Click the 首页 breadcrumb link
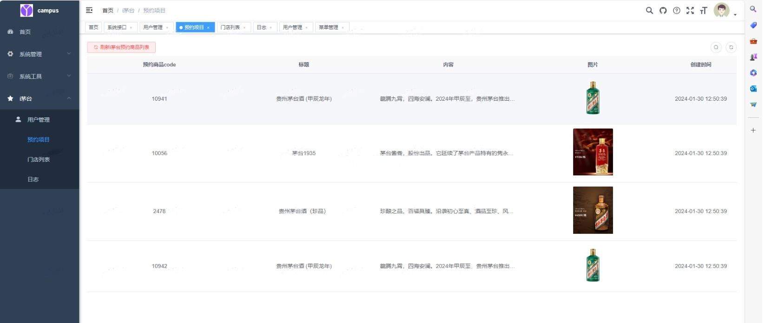This screenshot has width=772, height=323. tap(108, 10)
